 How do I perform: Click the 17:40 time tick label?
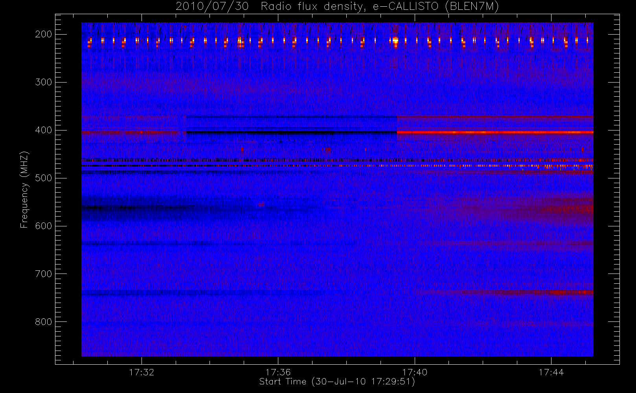coord(415,372)
